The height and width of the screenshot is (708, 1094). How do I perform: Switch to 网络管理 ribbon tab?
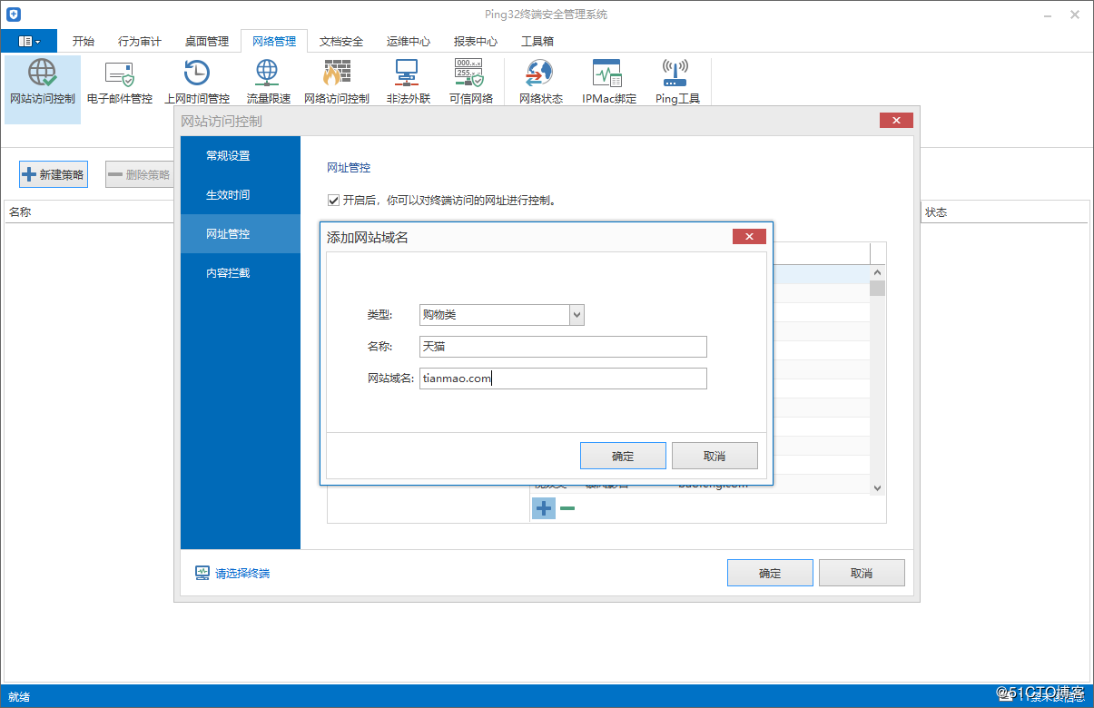click(x=274, y=41)
